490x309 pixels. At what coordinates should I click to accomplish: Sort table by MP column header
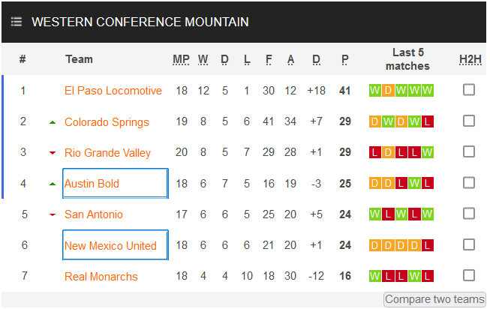[182, 59]
